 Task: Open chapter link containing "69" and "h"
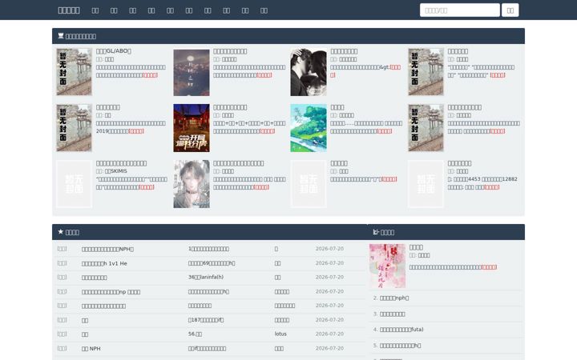[x=212, y=263]
